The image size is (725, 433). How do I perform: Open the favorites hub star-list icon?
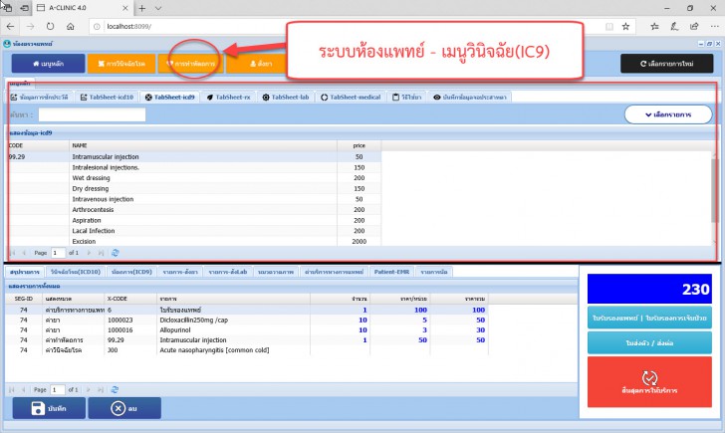654,27
